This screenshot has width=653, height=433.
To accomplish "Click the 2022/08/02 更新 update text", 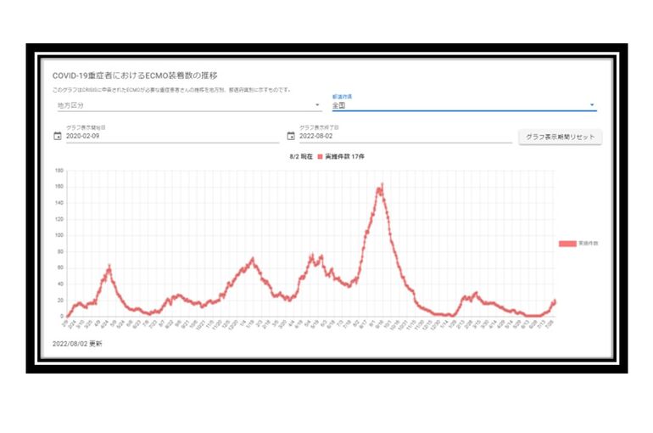I will click(x=77, y=343).
